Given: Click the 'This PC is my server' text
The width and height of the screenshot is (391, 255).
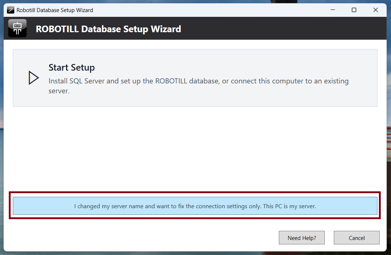Looking at the screenshot, I should (x=289, y=206).
